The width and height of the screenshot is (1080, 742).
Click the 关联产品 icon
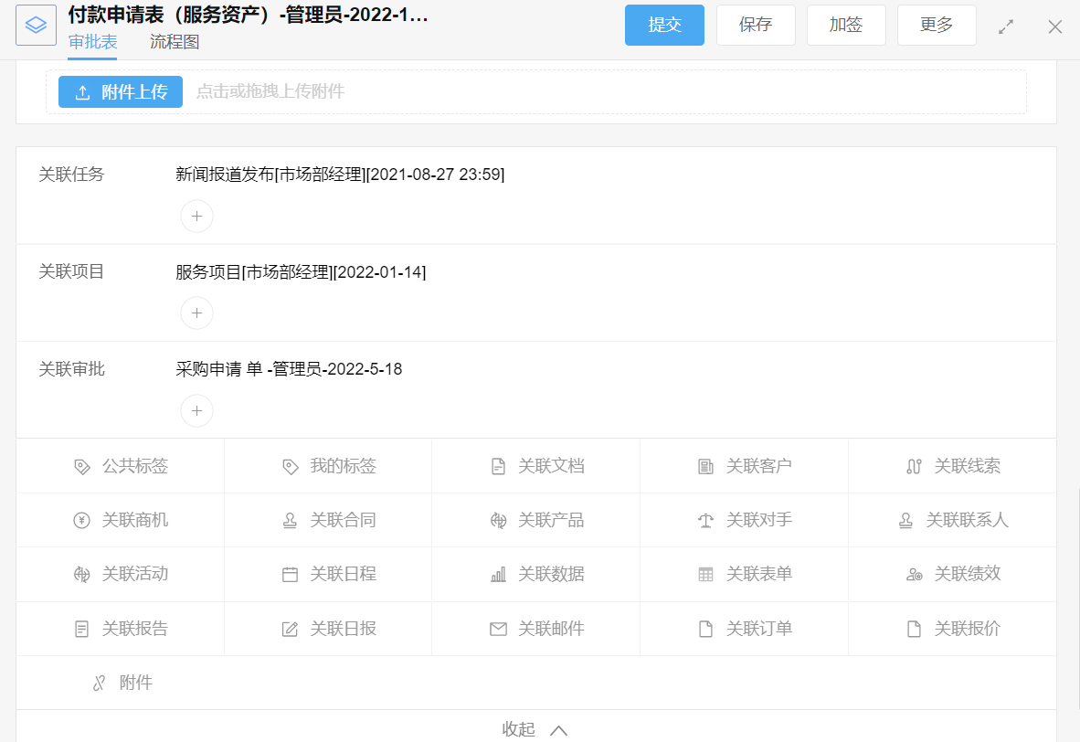[x=498, y=521]
